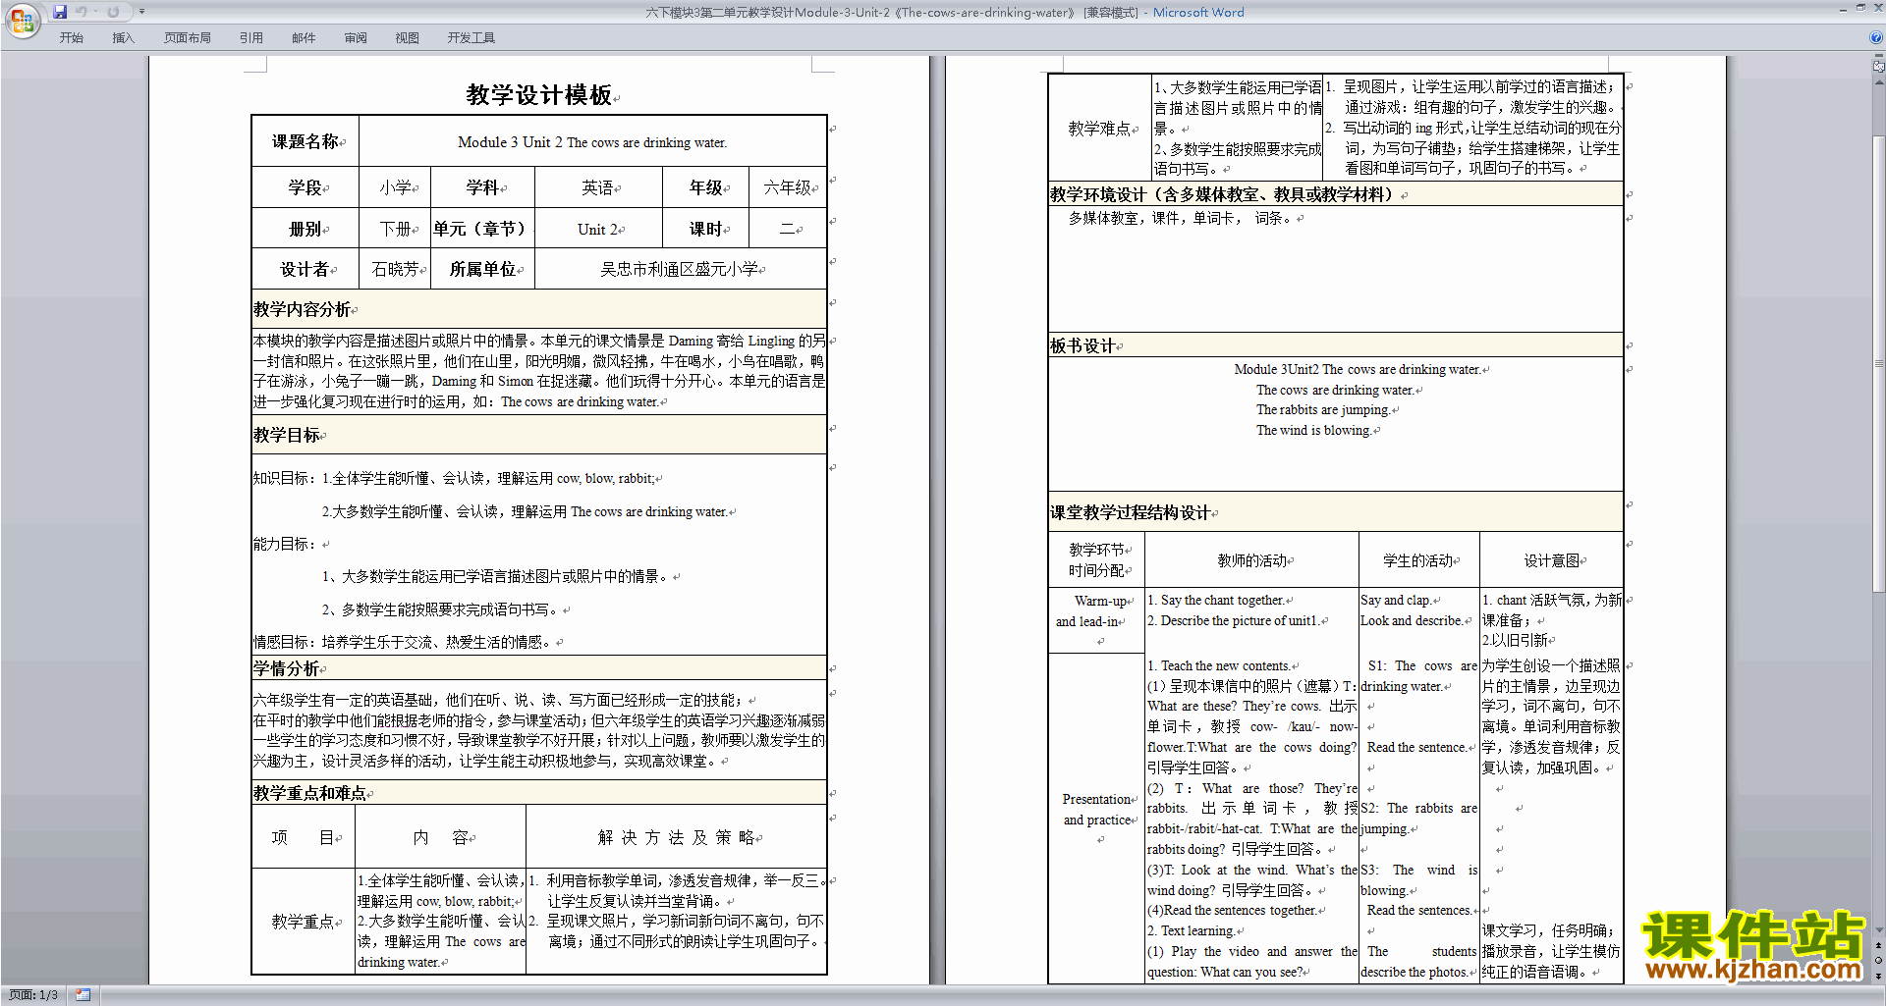Click the title 教学设计模板
This screenshot has height=1006, width=1886.
tap(539, 94)
